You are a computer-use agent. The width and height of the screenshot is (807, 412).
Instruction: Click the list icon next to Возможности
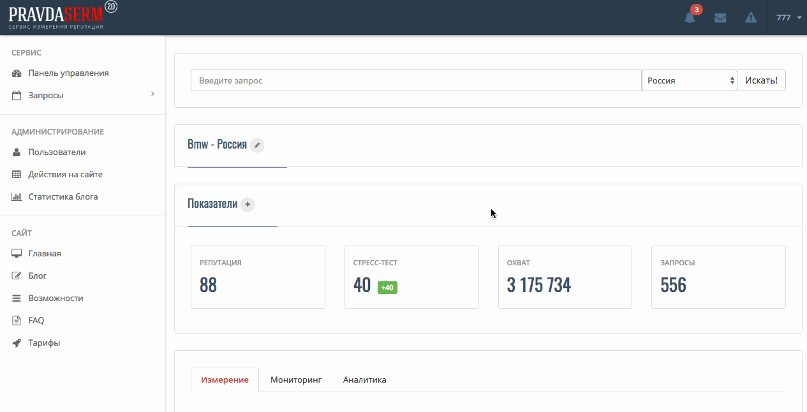pos(17,298)
